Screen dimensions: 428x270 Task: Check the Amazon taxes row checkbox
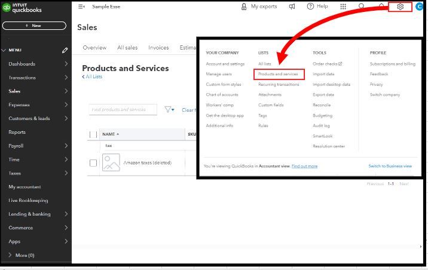pos(93,162)
